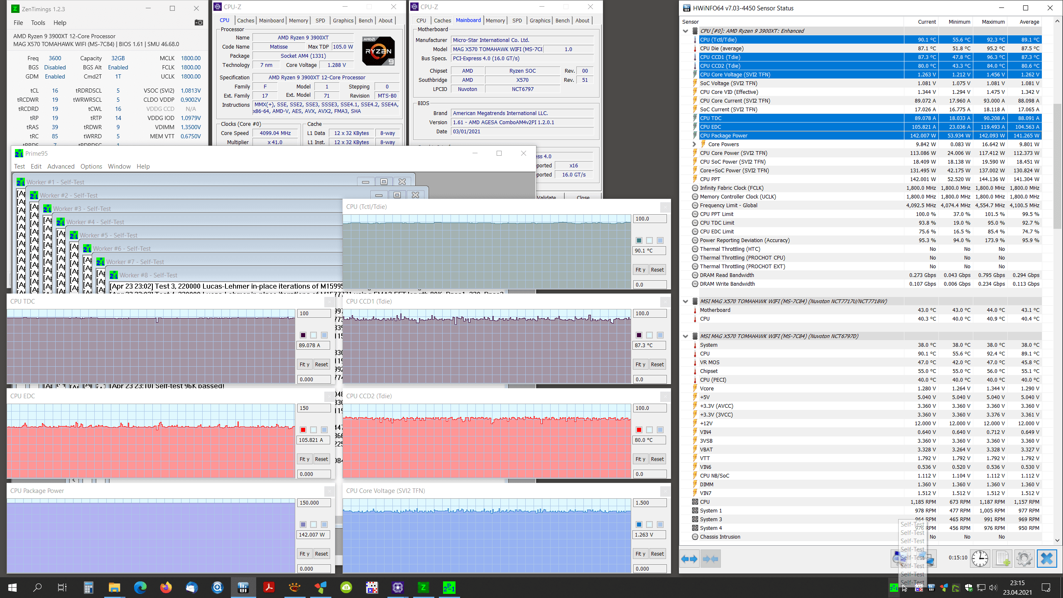The height and width of the screenshot is (598, 1063).
Task: Click the scroll-down arrow in HWiNFO list
Action: [x=1057, y=540]
